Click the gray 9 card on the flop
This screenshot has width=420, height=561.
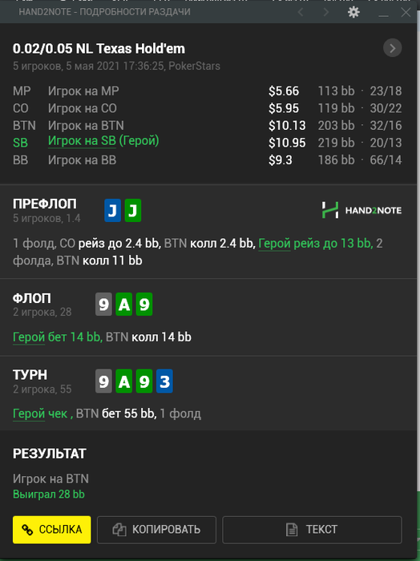[x=103, y=304]
